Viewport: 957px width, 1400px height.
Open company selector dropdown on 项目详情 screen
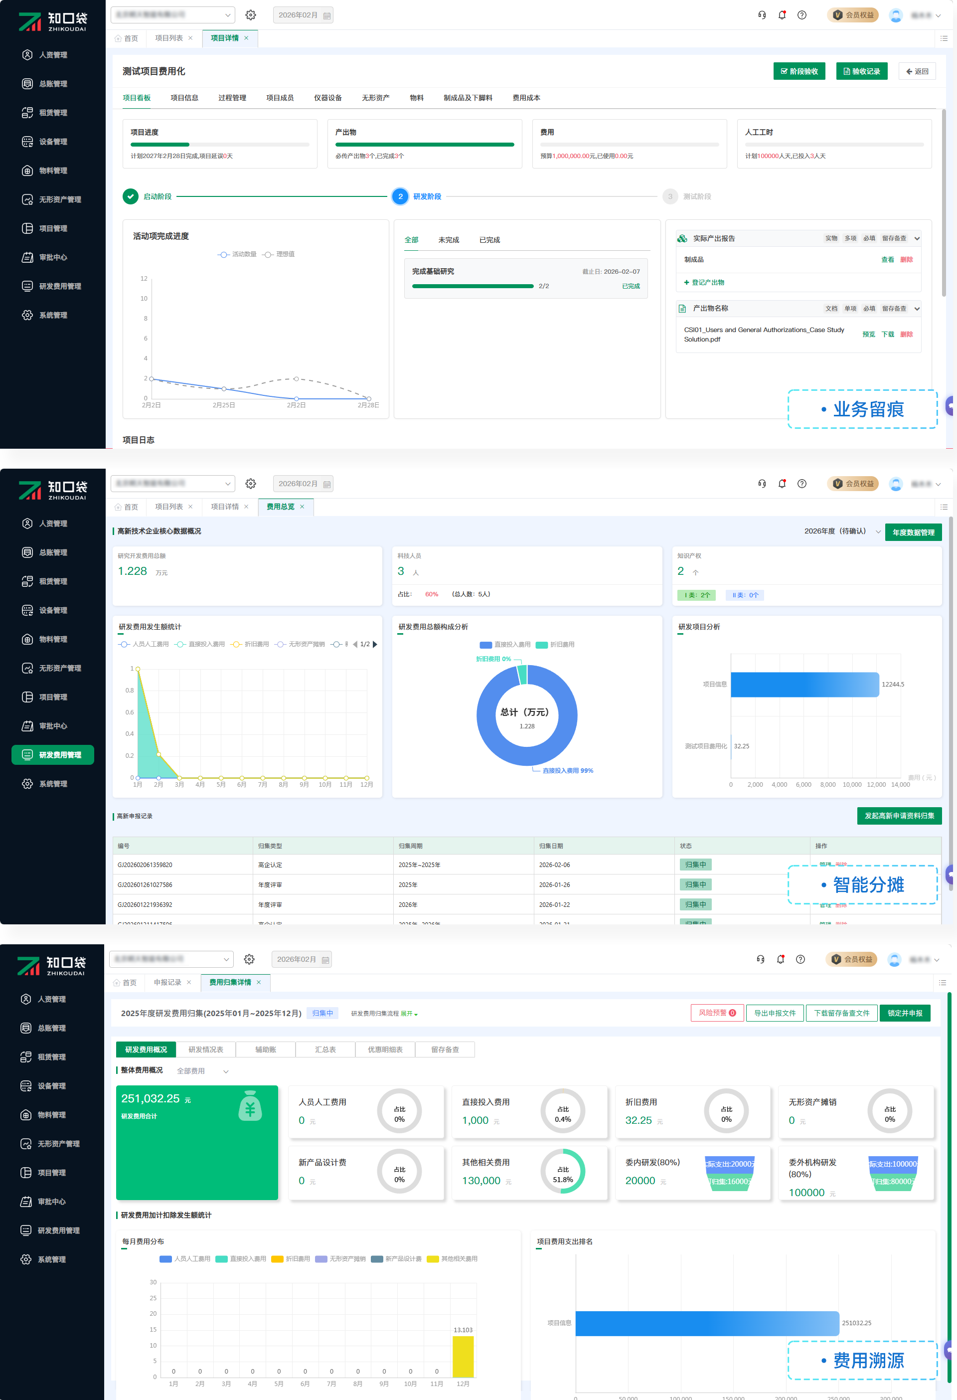click(173, 15)
